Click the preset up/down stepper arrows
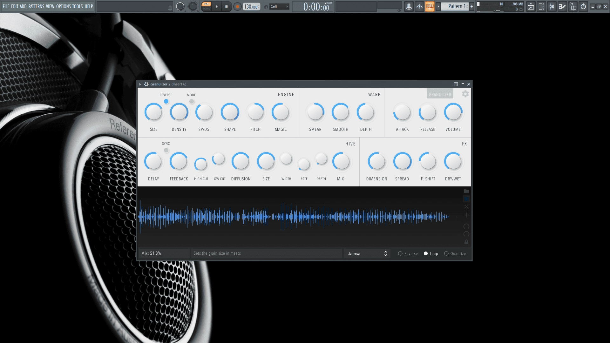Viewport: 610px width, 343px height. pos(386,253)
